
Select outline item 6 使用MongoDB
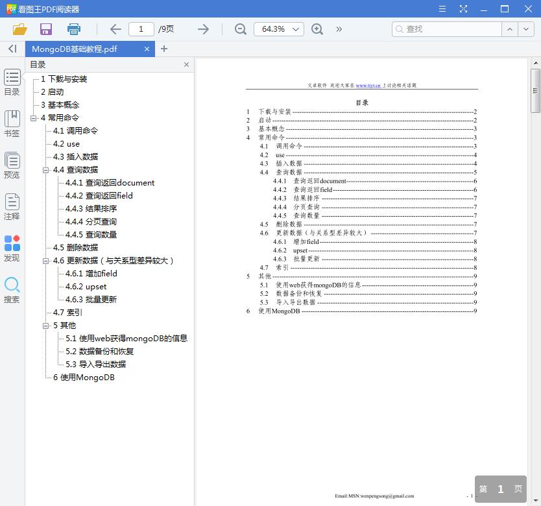pos(84,378)
